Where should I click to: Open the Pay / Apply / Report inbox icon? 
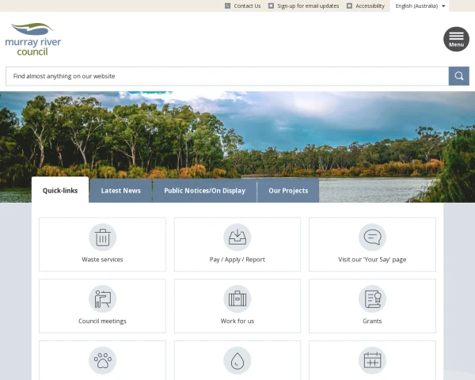coord(237,237)
